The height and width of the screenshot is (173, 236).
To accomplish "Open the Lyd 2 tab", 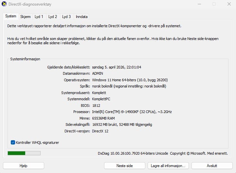I will [53, 17].
